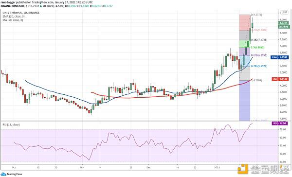Select the Fibonacci 0.786(5.4577) level label

click(x=259, y=66)
